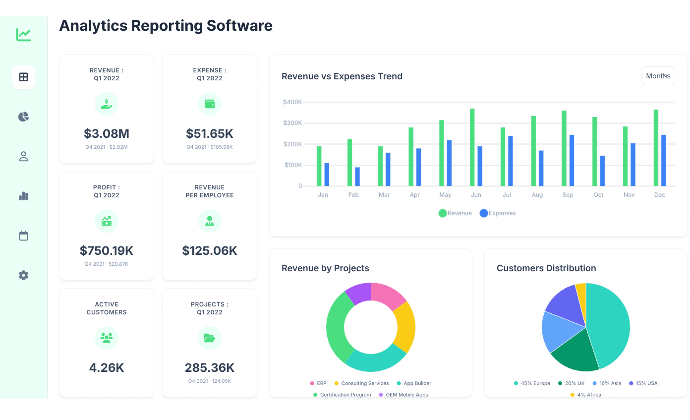Viewport: 690px width, 420px height.
Task: Toggle the Consulting Services legend entry
Action: tap(361, 383)
